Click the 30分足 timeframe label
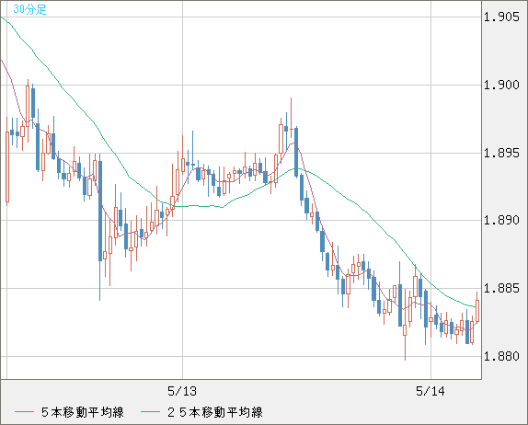This screenshot has width=528, height=425. click(29, 9)
